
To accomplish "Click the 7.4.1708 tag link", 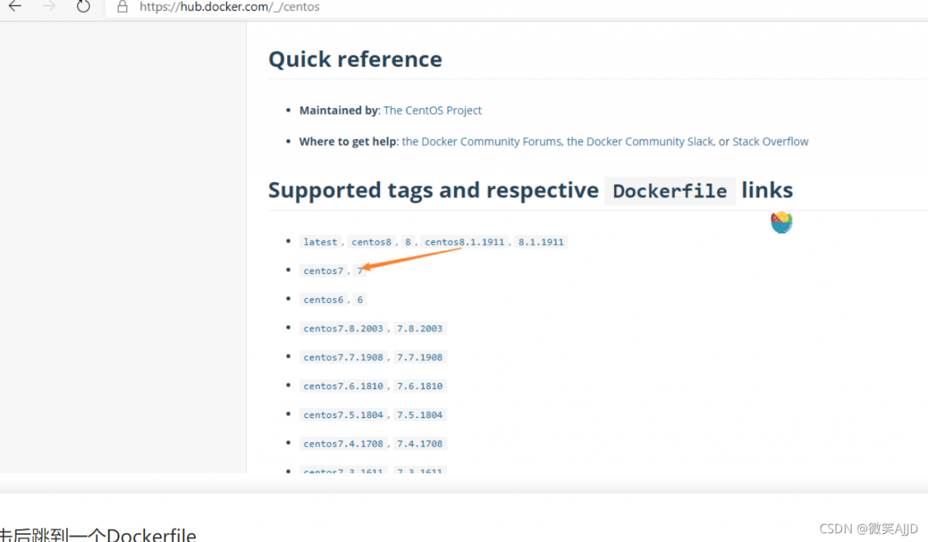I will pyautogui.click(x=420, y=443).
